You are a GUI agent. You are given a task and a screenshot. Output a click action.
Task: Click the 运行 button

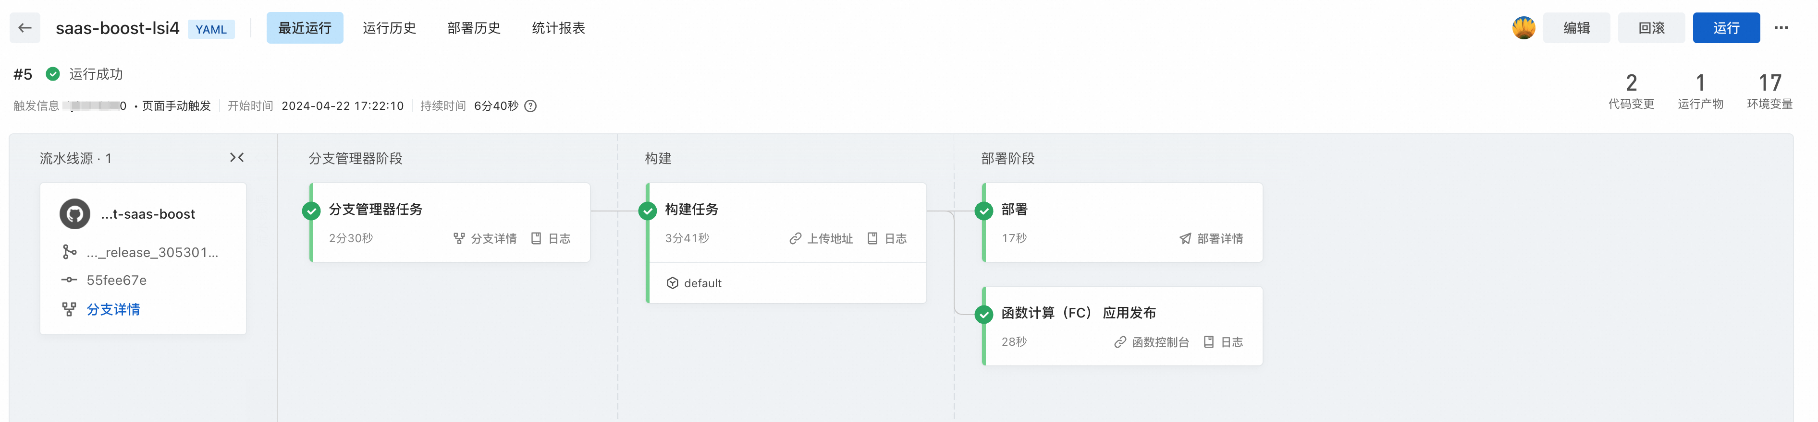pos(1726,28)
